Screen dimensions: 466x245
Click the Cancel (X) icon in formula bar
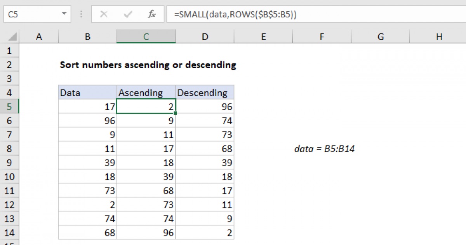pos(104,14)
